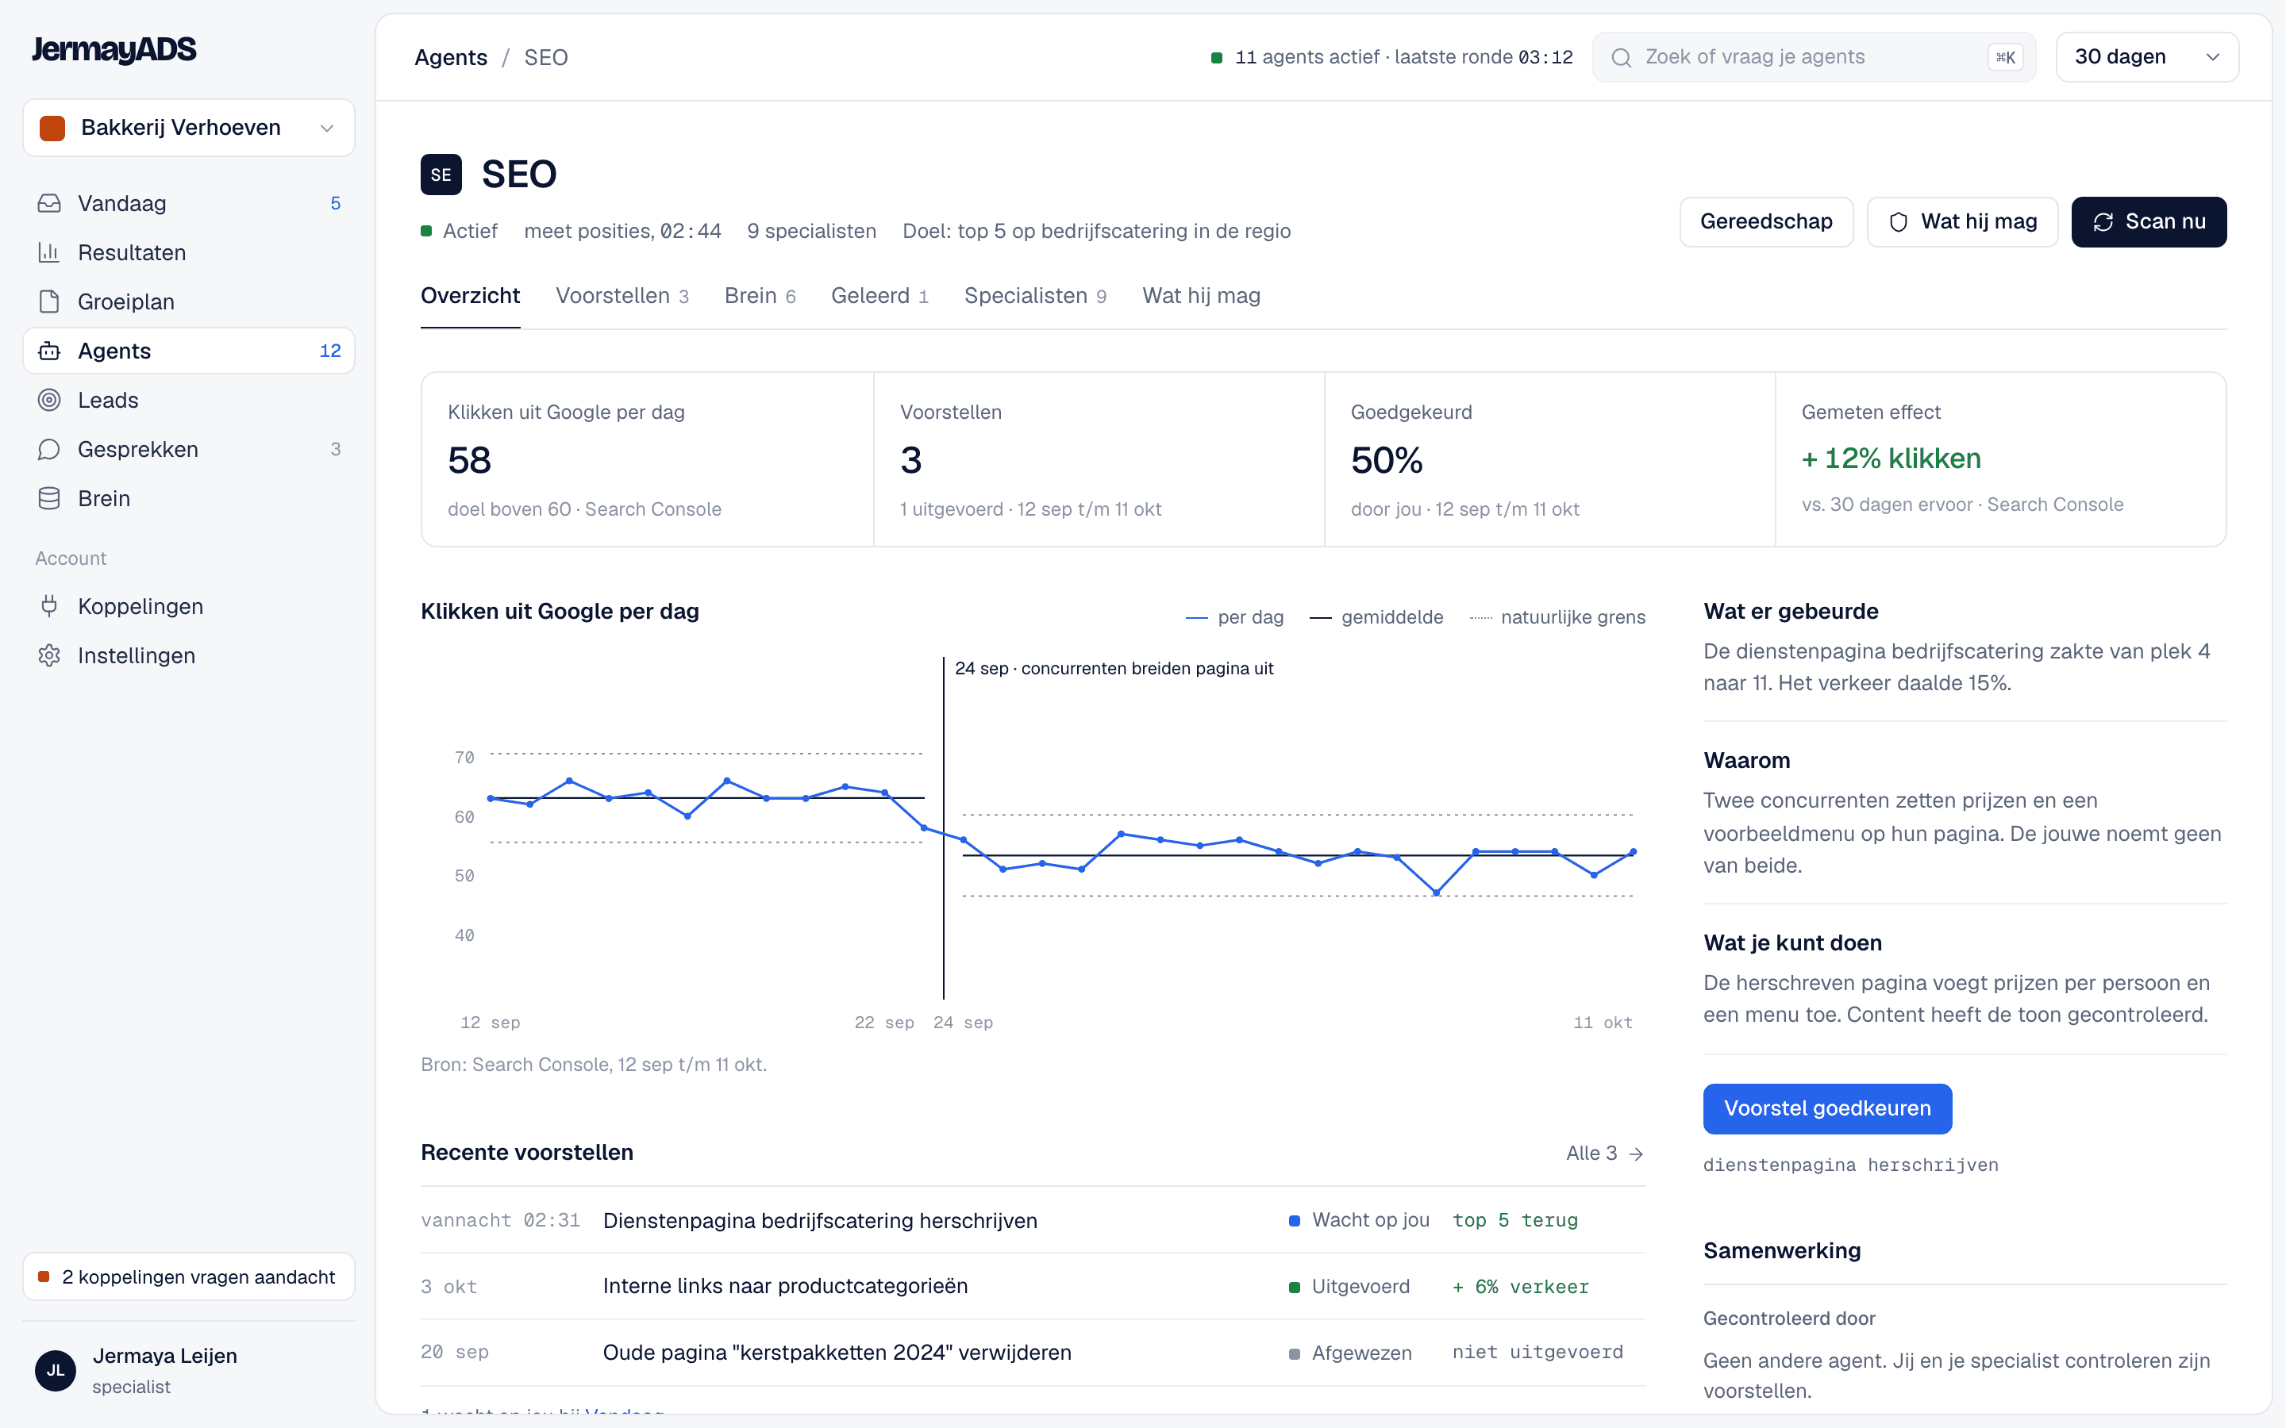The image size is (2286, 1428).
Task: Click the Instellingen gear icon
Action: click(49, 655)
